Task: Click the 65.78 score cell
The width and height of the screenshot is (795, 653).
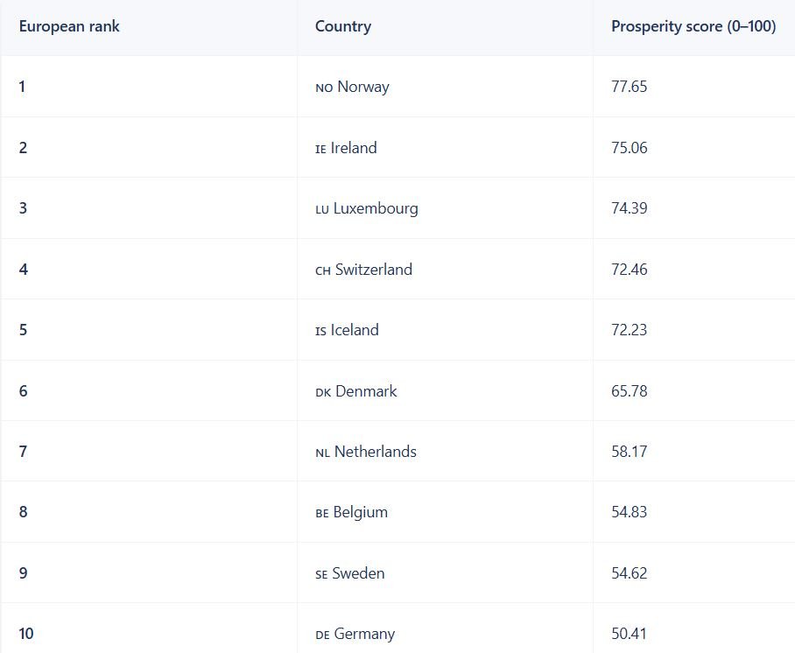Action: click(x=629, y=391)
